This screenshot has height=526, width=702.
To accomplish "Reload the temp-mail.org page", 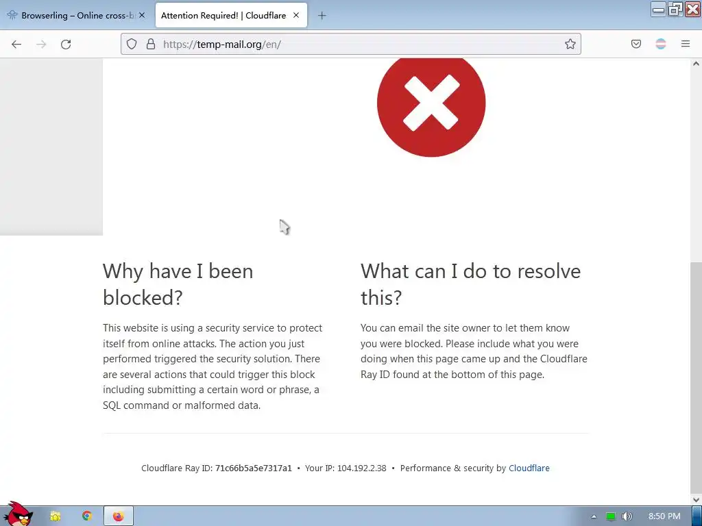I will coord(66,45).
